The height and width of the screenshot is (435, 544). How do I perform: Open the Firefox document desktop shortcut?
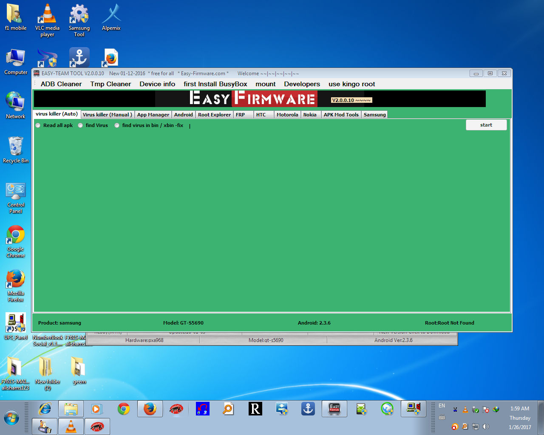111,58
